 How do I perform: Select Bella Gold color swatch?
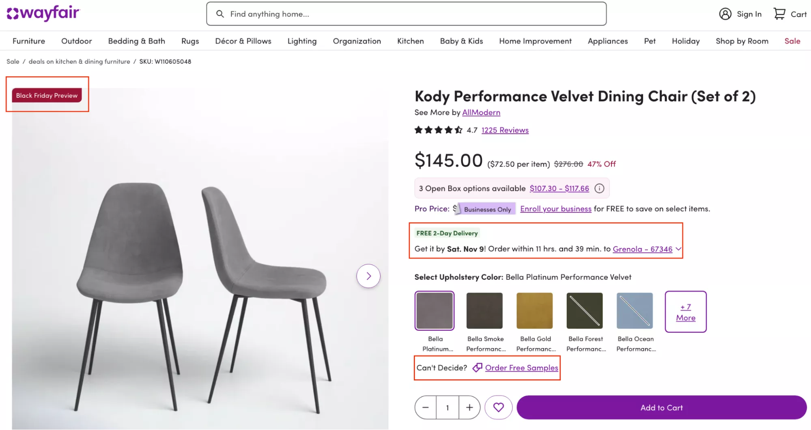click(535, 311)
